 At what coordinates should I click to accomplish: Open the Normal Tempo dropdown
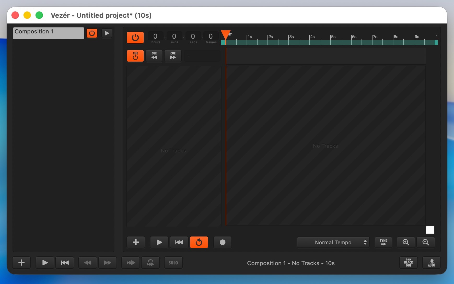click(333, 242)
